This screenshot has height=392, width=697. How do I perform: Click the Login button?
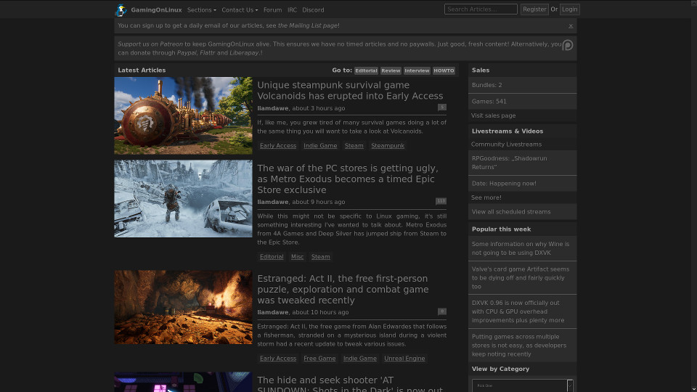(569, 9)
